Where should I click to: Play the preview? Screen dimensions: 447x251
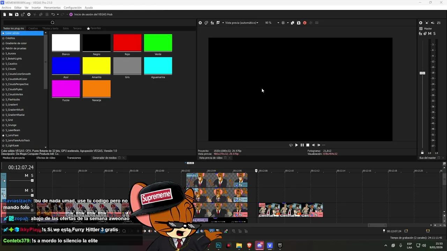click(296, 145)
